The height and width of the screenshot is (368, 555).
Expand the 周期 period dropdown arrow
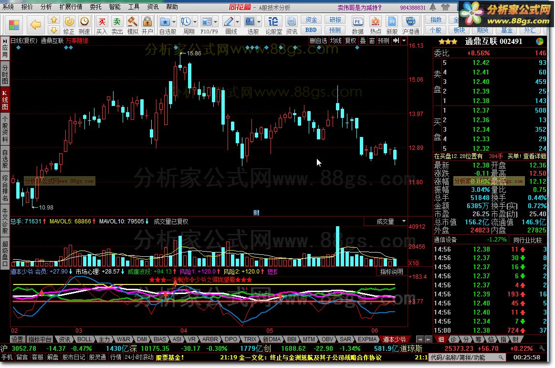[x=195, y=22]
